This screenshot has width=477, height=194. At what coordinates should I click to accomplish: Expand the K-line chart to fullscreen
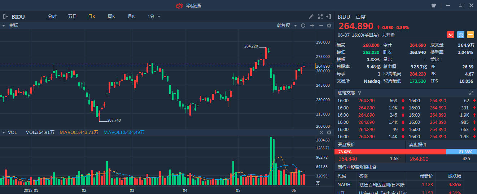tap(320, 17)
